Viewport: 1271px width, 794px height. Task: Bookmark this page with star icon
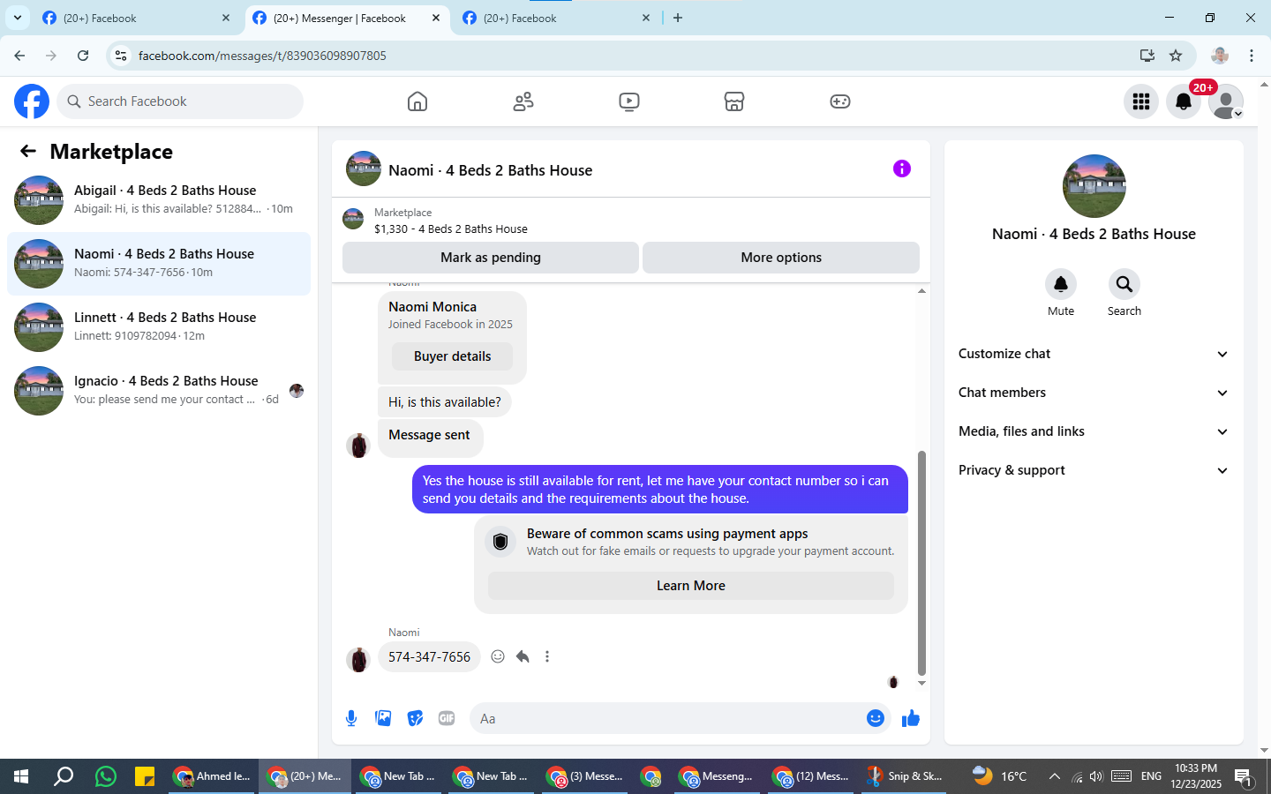(1176, 56)
